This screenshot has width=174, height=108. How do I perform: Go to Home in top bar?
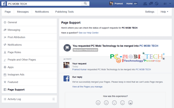click(x=129, y=3)
